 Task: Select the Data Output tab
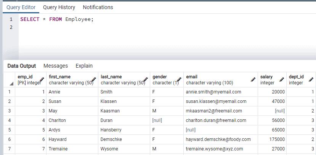[22, 66]
